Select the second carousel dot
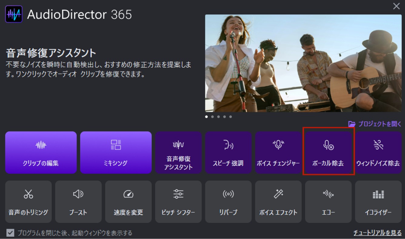 (213, 117)
